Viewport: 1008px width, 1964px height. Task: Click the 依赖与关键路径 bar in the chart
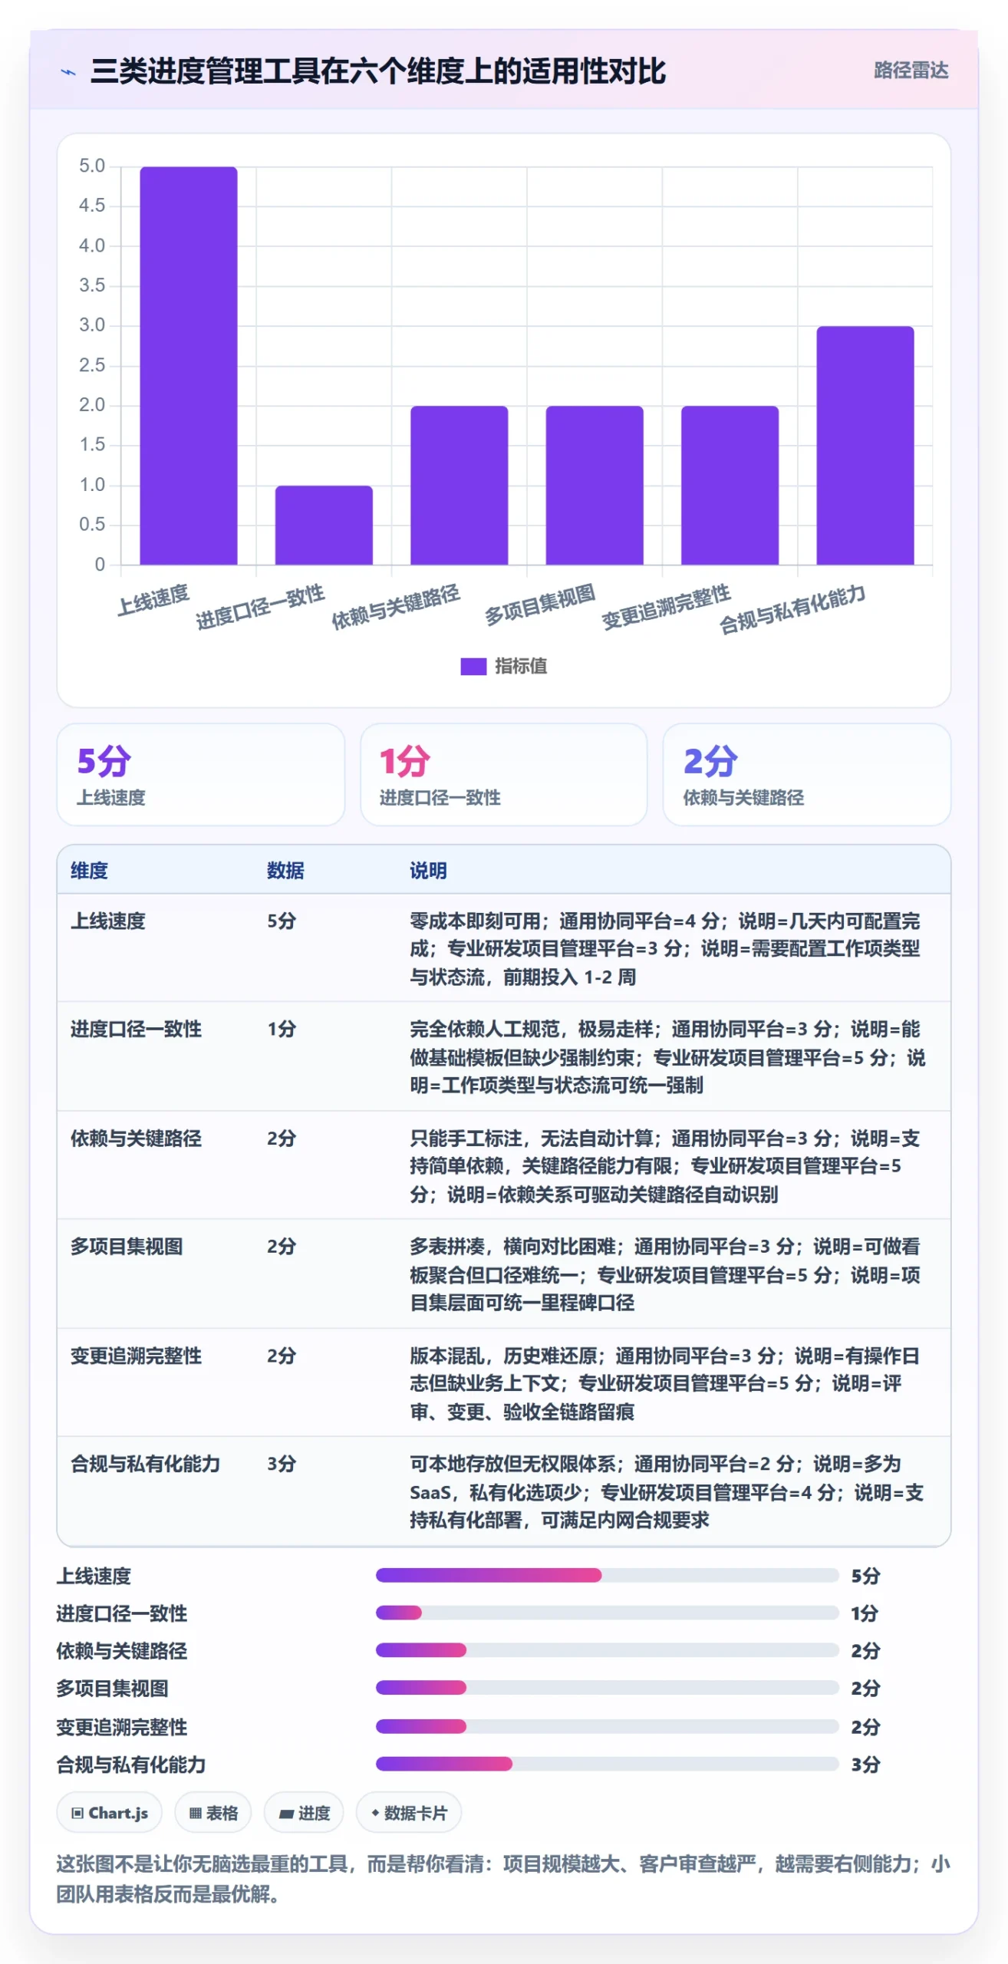tap(460, 486)
